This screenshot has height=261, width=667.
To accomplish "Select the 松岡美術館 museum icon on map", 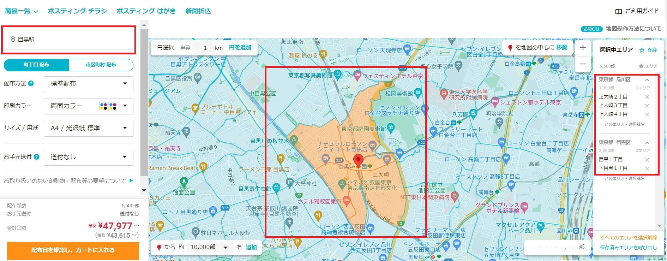I will (418, 93).
